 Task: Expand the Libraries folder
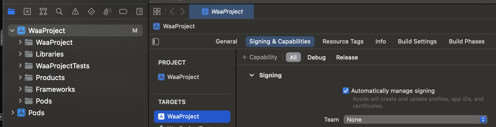[20, 54]
